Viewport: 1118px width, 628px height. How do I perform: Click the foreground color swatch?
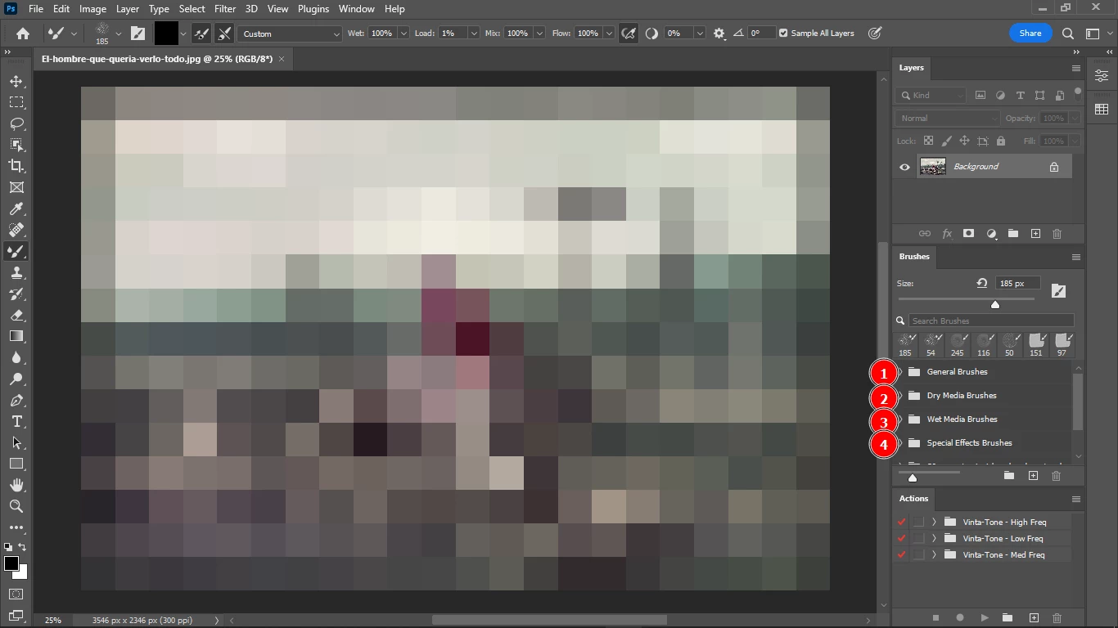coord(11,563)
